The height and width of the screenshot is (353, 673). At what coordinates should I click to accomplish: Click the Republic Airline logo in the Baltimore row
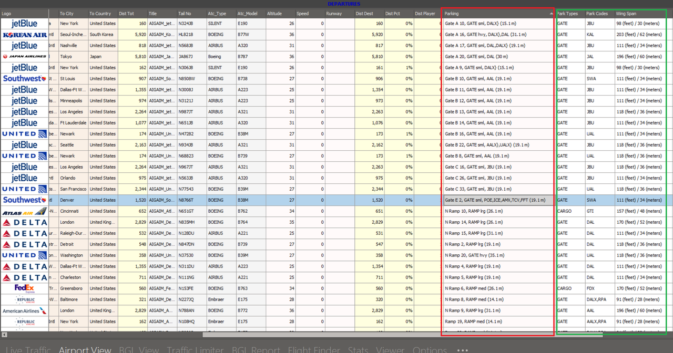24,299
